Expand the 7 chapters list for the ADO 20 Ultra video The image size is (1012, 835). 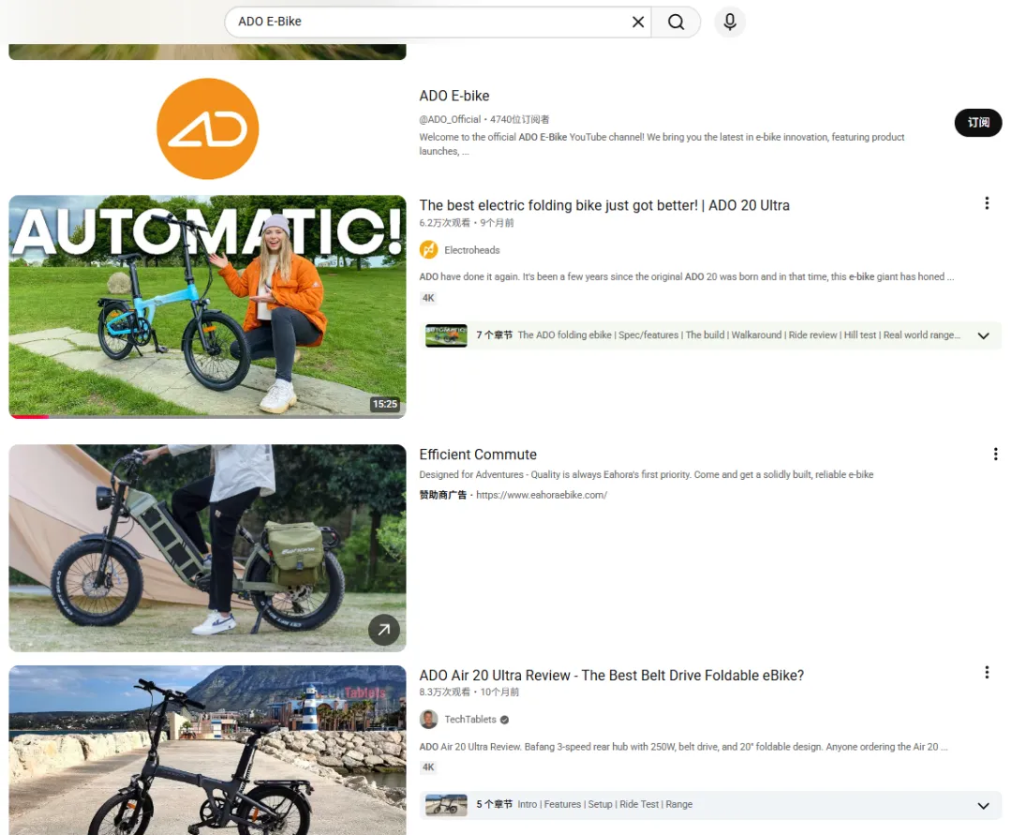tap(983, 335)
